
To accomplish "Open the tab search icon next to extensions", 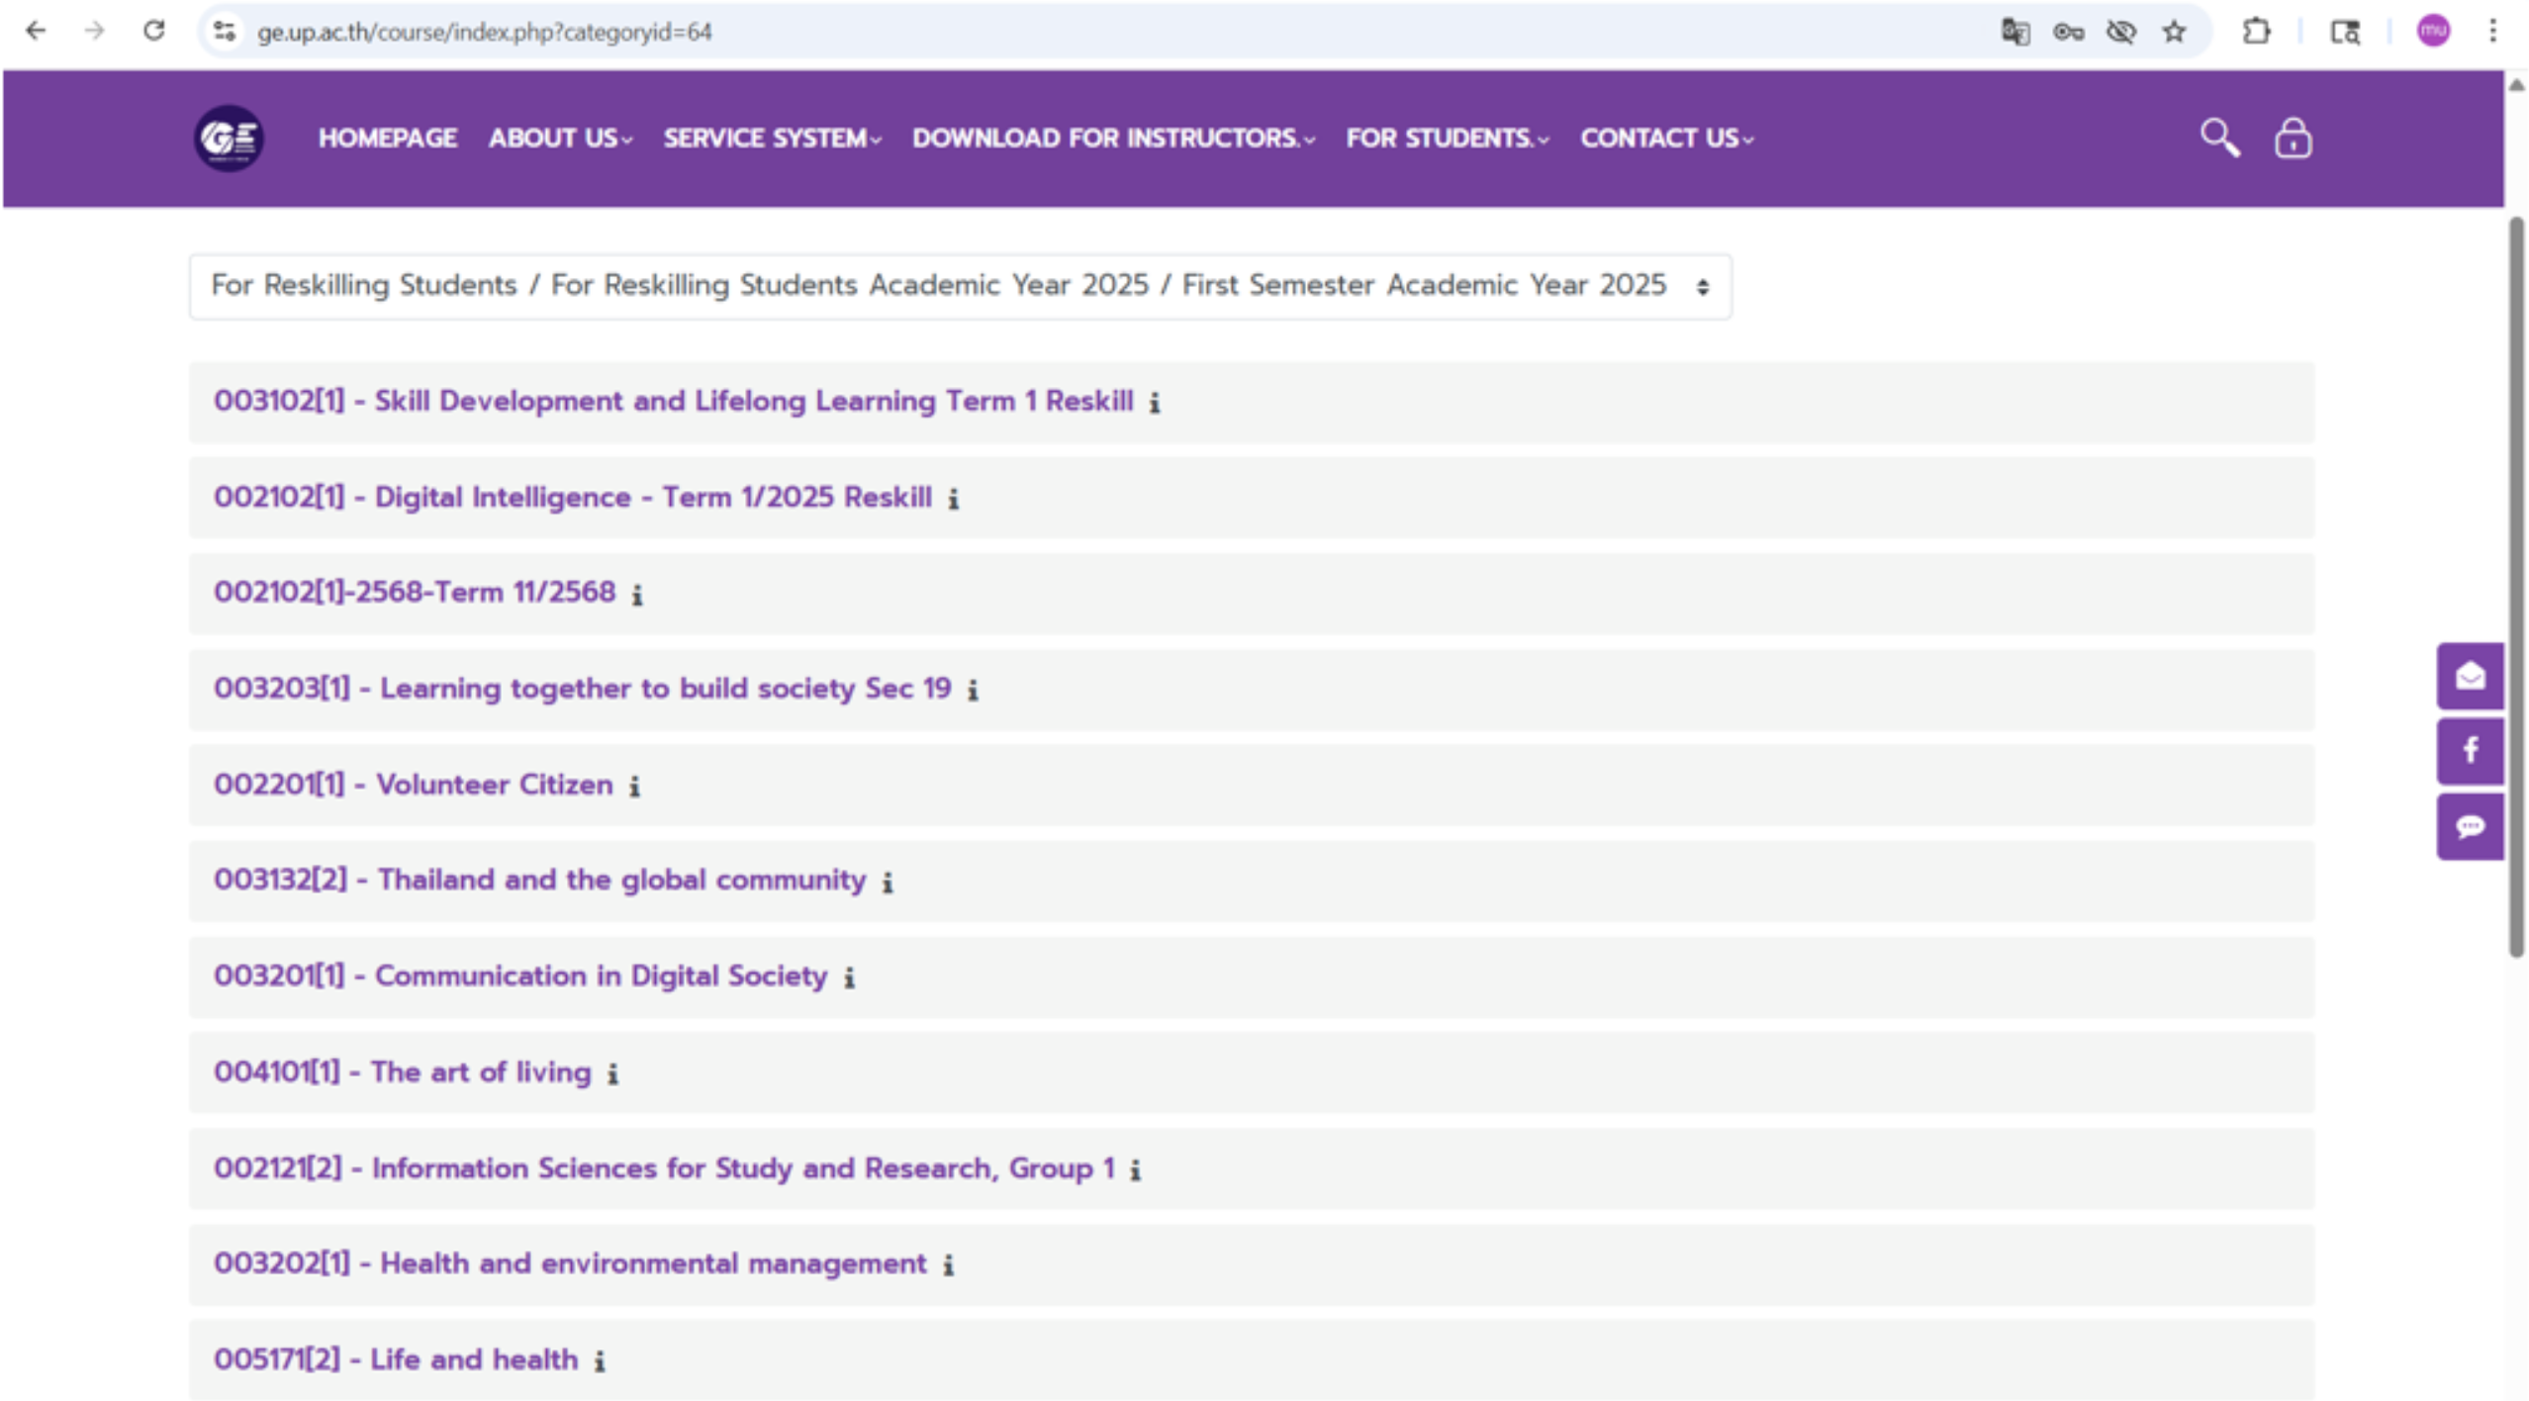I will pos(2344,32).
